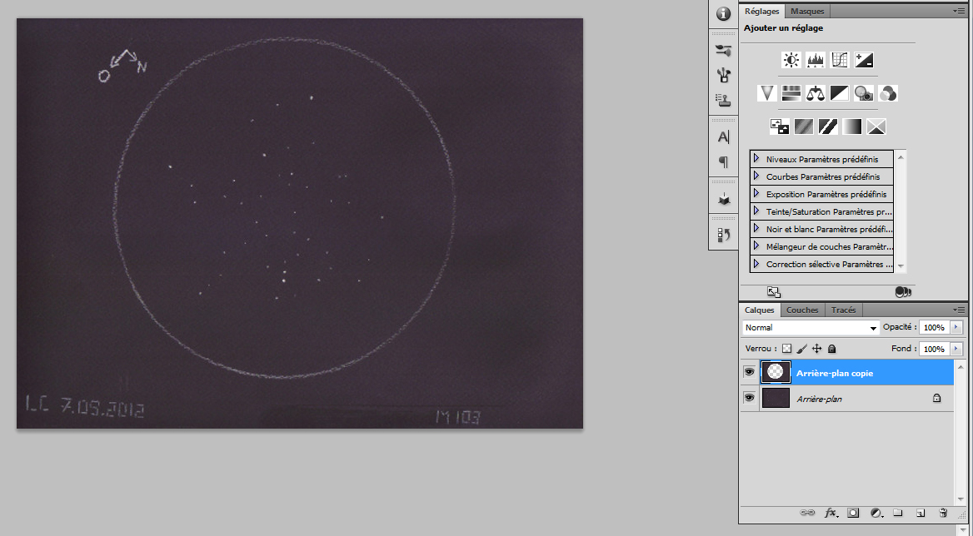Image resolution: width=973 pixels, height=536 pixels.
Task: Add a Color Balance adjustment
Action: click(x=816, y=93)
